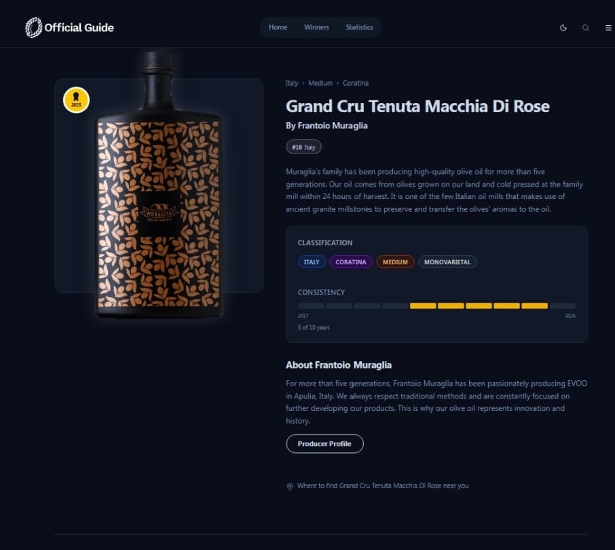Open the Winners nav item

pyautogui.click(x=316, y=27)
